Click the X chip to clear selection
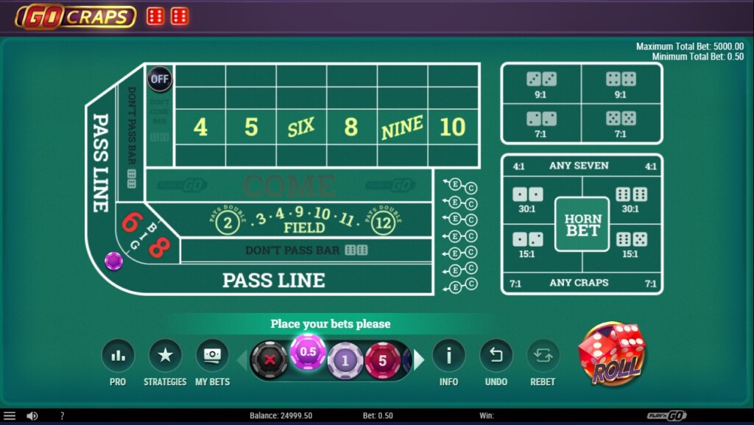The width and height of the screenshot is (754, 425). click(x=272, y=359)
